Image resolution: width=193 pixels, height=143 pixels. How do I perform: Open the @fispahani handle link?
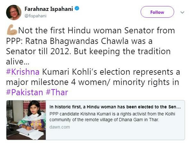click(35, 15)
